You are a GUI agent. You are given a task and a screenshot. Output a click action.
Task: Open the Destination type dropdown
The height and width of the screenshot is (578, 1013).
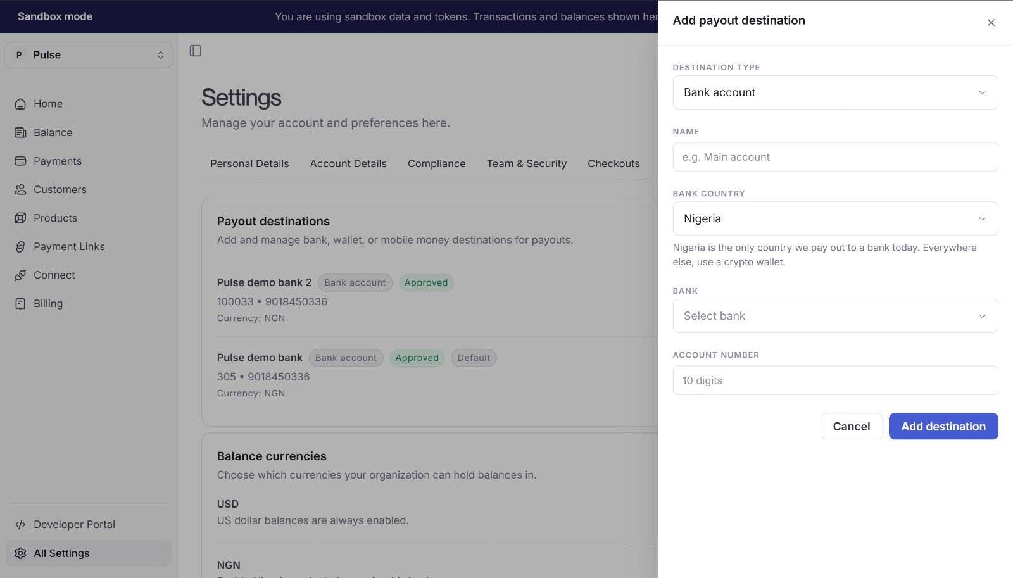pos(835,92)
